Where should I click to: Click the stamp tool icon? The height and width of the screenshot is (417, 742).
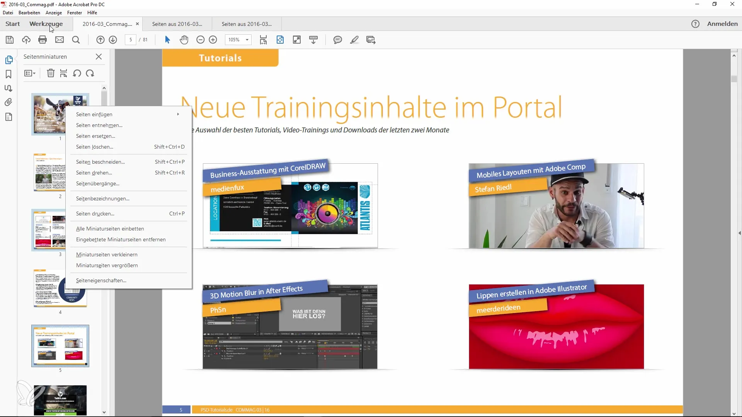pyautogui.click(x=371, y=40)
